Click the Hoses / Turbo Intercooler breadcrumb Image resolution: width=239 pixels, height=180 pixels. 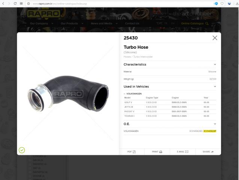click(138, 57)
